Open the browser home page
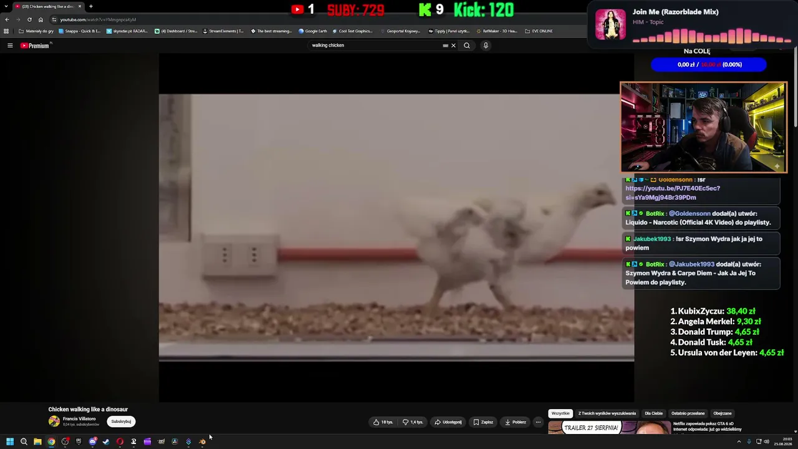Image resolution: width=798 pixels, height=449 pixels. [x=41, y=19]
